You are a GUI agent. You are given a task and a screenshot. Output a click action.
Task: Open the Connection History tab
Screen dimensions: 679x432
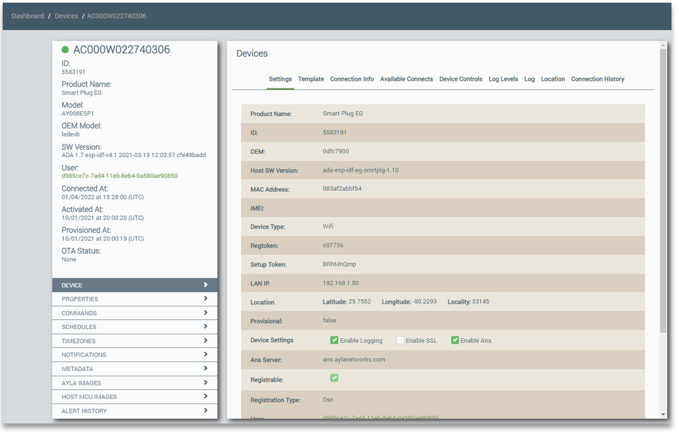[598, 79]
